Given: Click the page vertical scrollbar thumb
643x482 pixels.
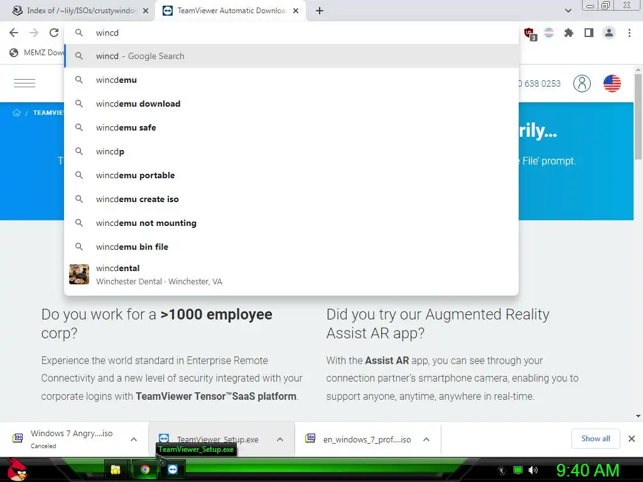Looking at the screenshot, I should coord(638,116).
